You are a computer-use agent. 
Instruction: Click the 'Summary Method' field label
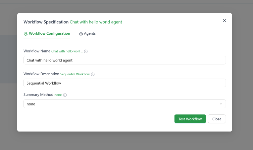pyautogui.click(x=38, y=94)
